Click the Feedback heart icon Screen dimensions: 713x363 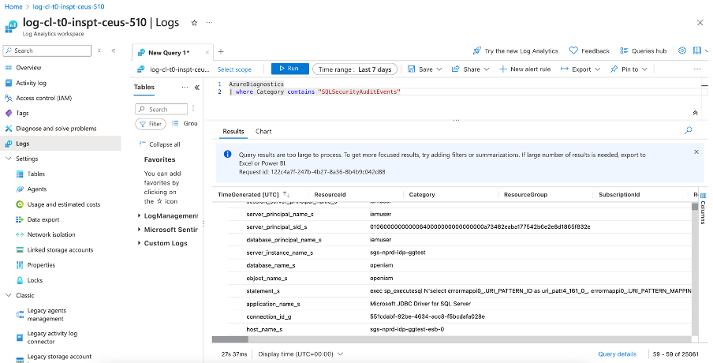(x=573, y=51)
